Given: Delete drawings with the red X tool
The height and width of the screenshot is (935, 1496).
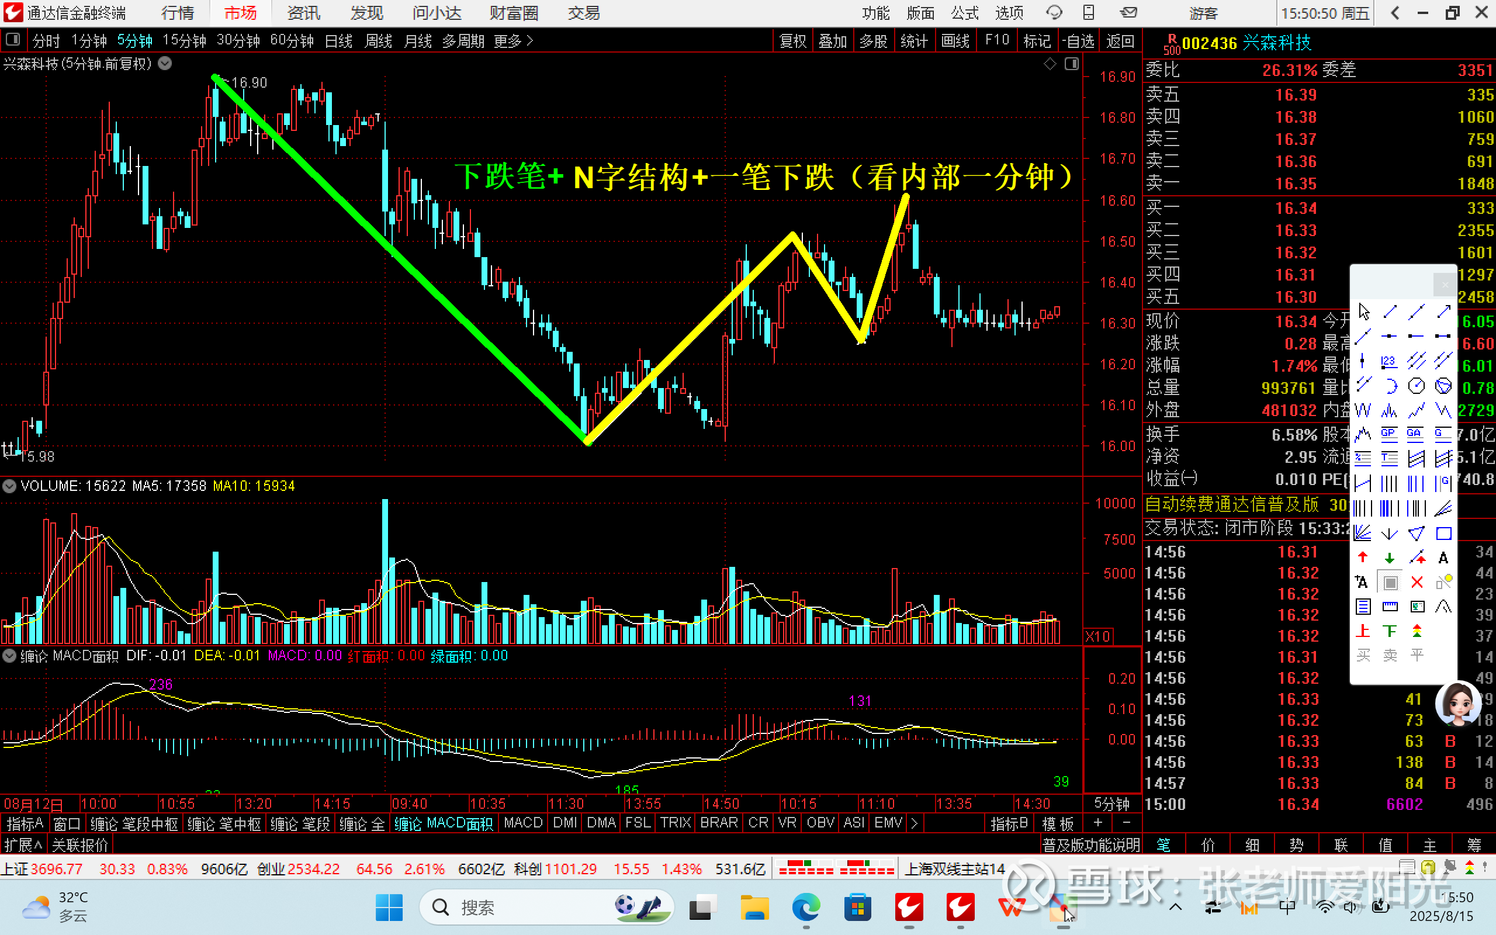Looking at the screenshot, I should click(1417, 583).
